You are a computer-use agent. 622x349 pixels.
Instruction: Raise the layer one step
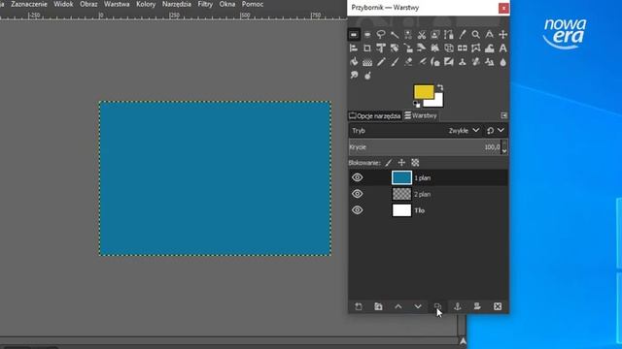point(398,306)
